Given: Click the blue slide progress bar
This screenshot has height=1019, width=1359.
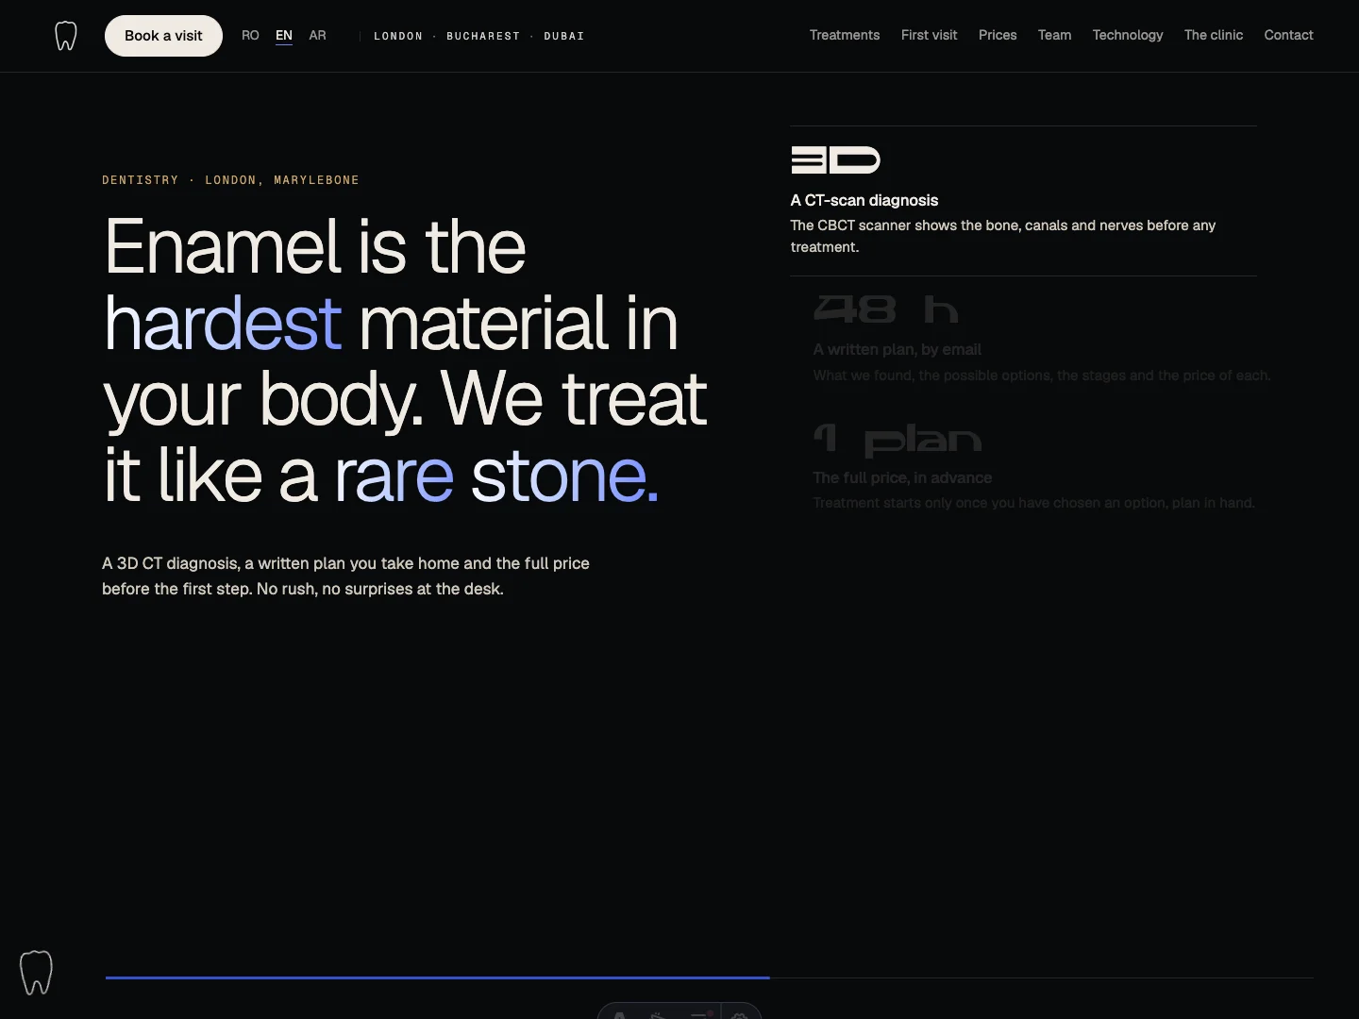Looking at the screenshot, I should point(438,977).
